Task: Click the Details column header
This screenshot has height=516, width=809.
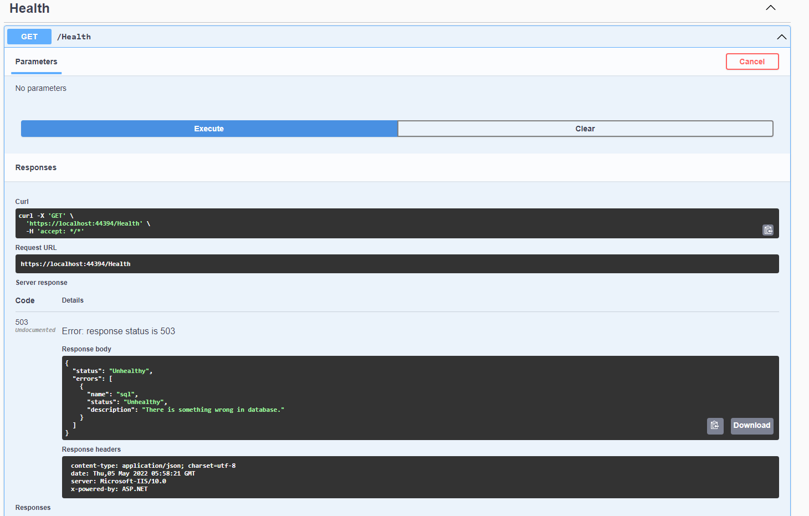Action: tap(73, 300)
